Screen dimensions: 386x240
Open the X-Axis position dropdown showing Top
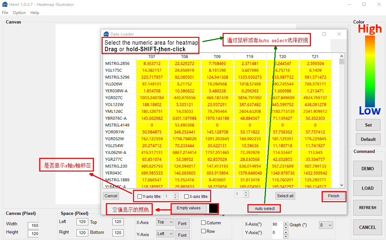pos(165,222)
